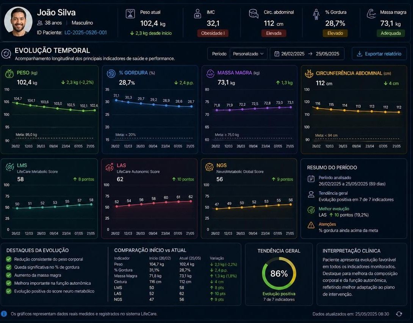The height and width of the screenshot is (323, 413).
Task: Click the % GORDURA chart card icon
Action: [111, 73]
